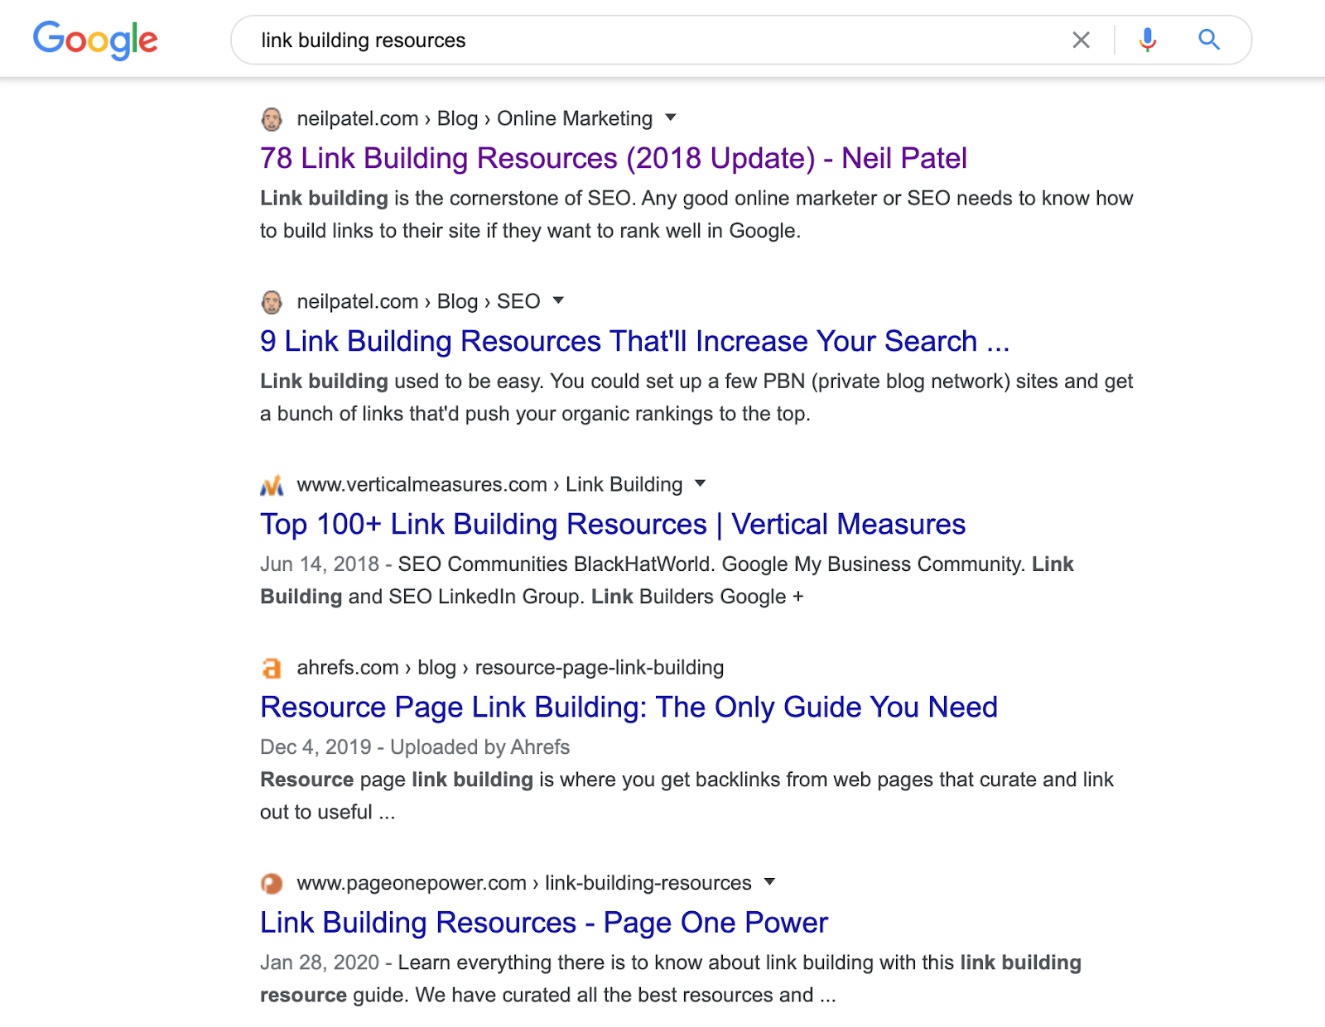Click the 'neilpatel.com › Blog › Online Marketing' breadcrumb
This screenshot has width=1325, height=1027.
(475, 118)
